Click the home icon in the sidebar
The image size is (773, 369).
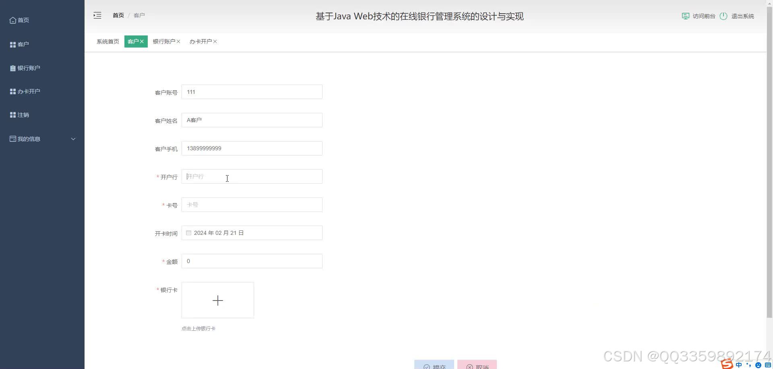coord(13,20)
